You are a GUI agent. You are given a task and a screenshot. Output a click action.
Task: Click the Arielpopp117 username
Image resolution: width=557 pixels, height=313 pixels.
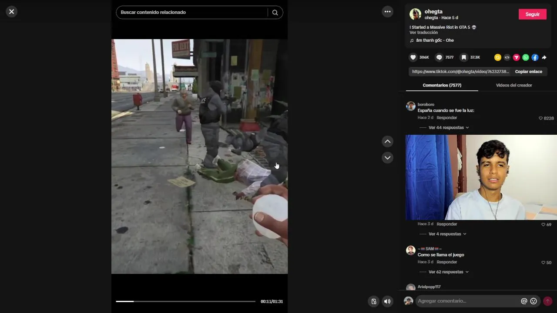pyautogui.click(x=429, y=287)
